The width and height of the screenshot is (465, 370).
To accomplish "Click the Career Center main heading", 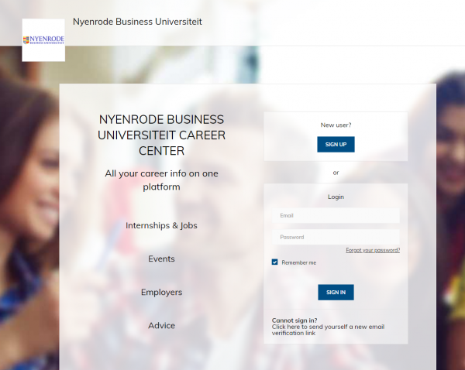I will click(x=161, y=135).
